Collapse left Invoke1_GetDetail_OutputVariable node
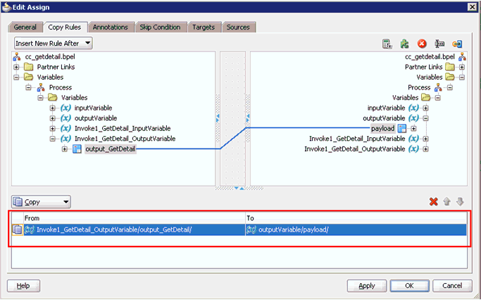 click(x=52, y=139)
